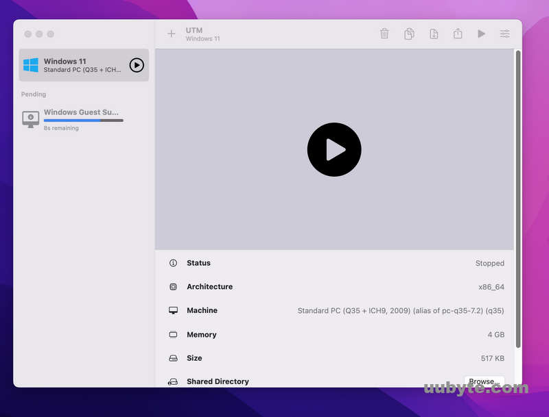
Task: Click the Windows logo icon in sidebar
Action: coord(31,65)
